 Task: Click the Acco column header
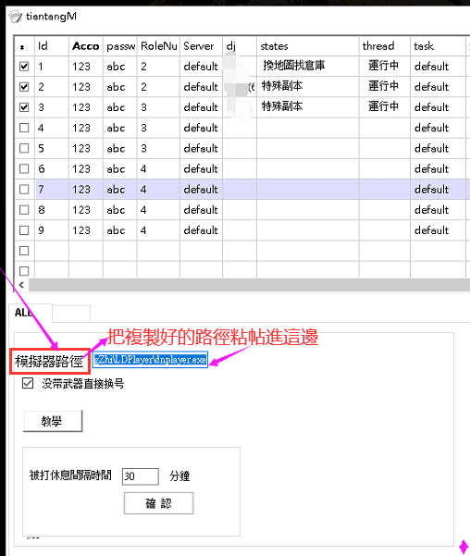(x=86, y=46)
